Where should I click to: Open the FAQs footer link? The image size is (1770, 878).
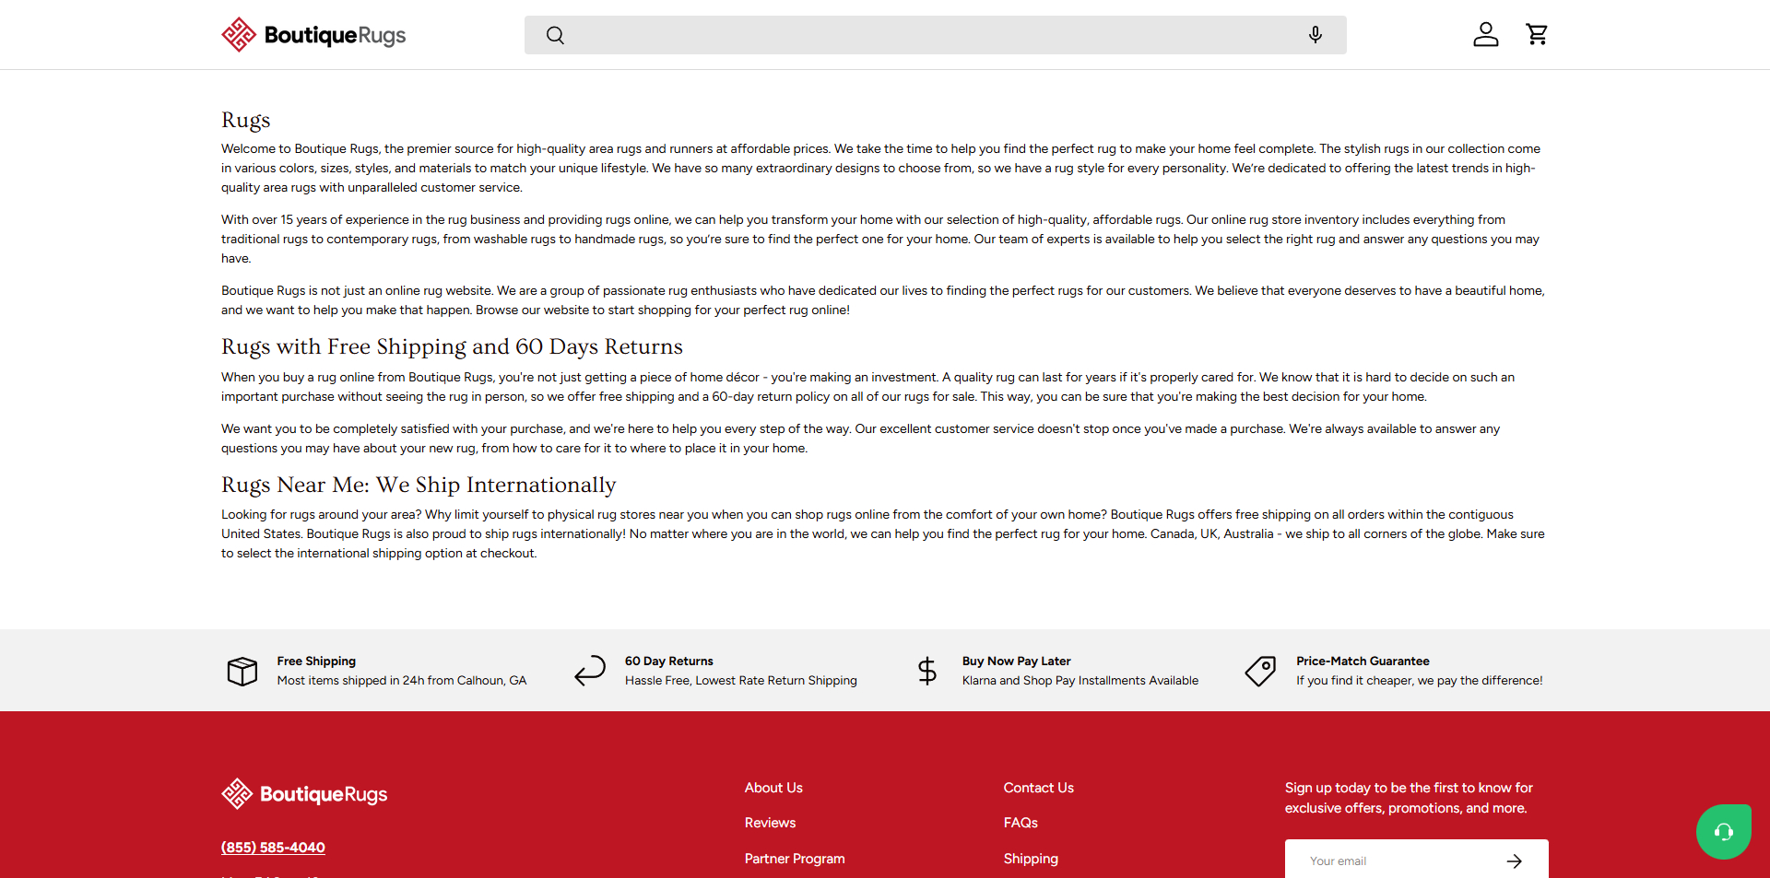pyautogui.click(x=1021, y=823)
